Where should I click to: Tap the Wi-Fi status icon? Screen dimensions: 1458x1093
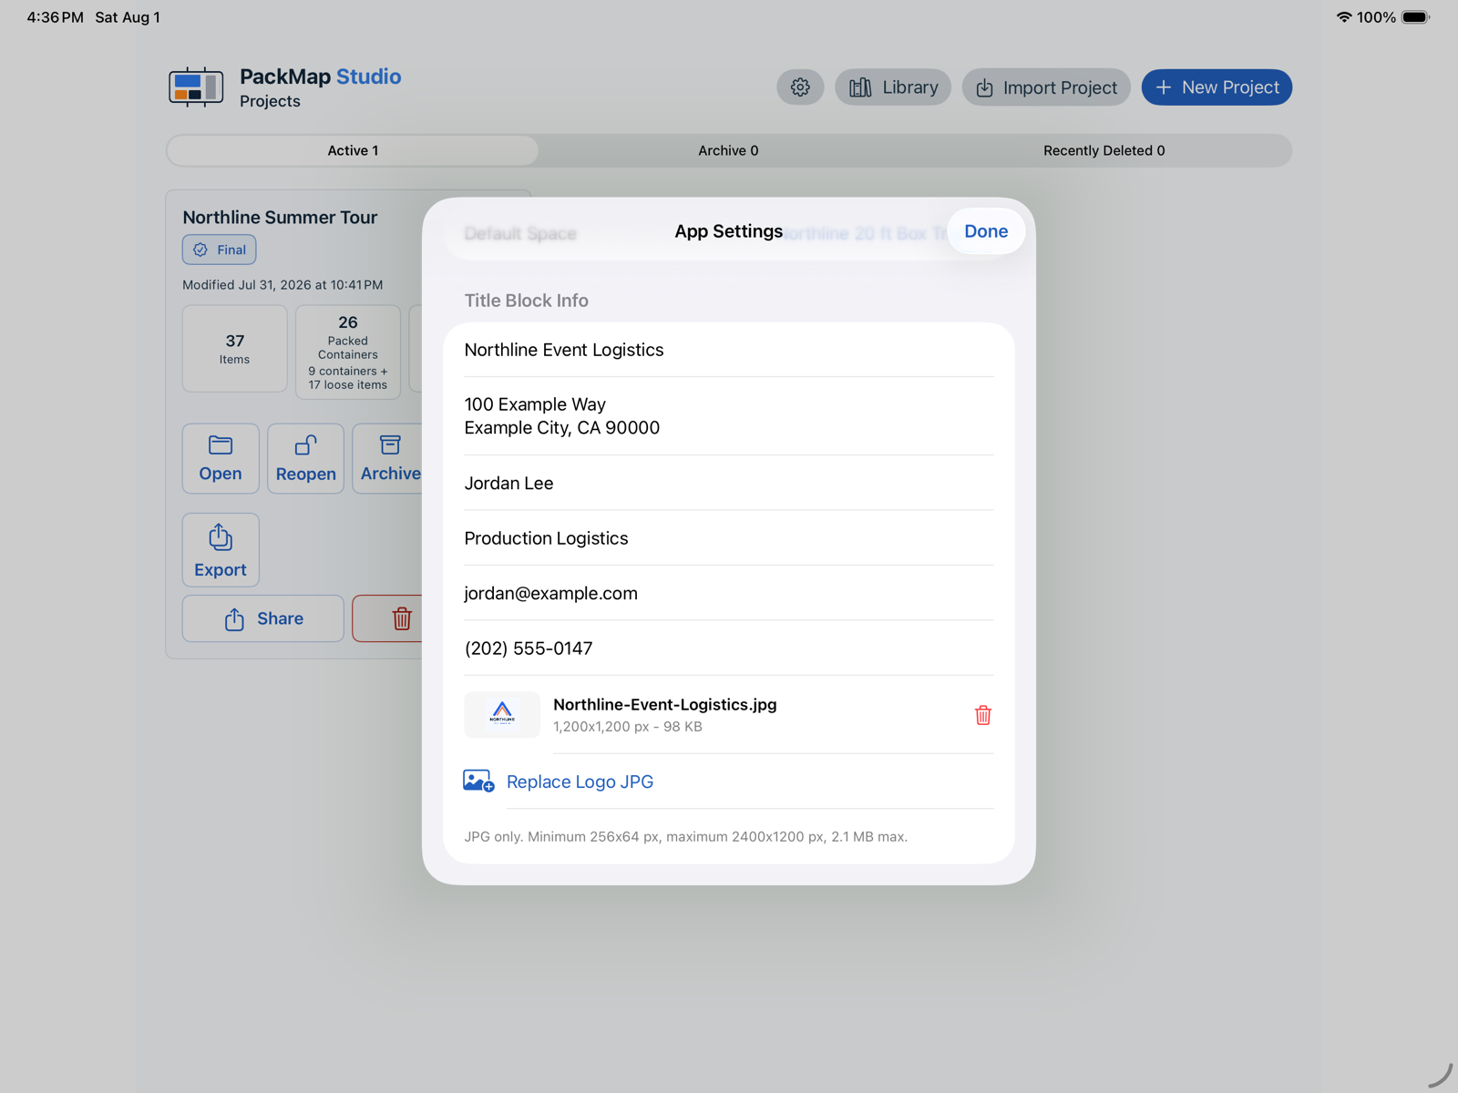(1343, 17)
